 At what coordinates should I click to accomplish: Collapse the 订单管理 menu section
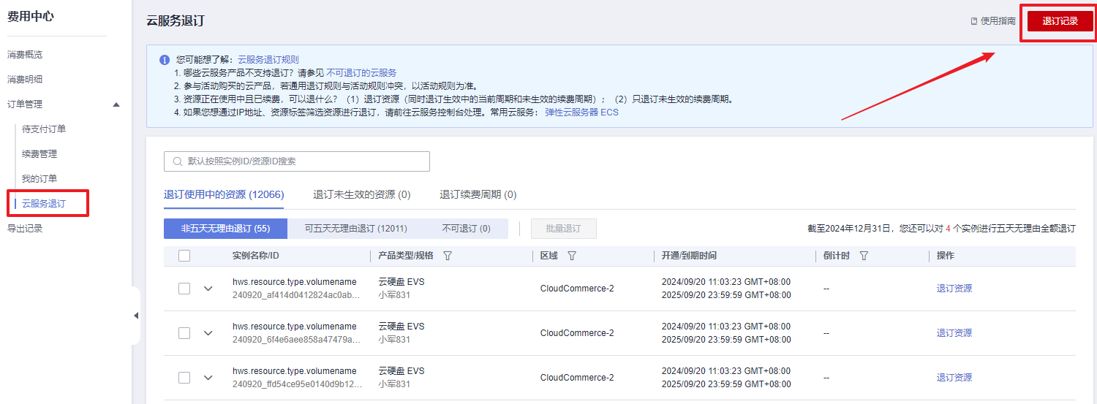coord(116,104)
